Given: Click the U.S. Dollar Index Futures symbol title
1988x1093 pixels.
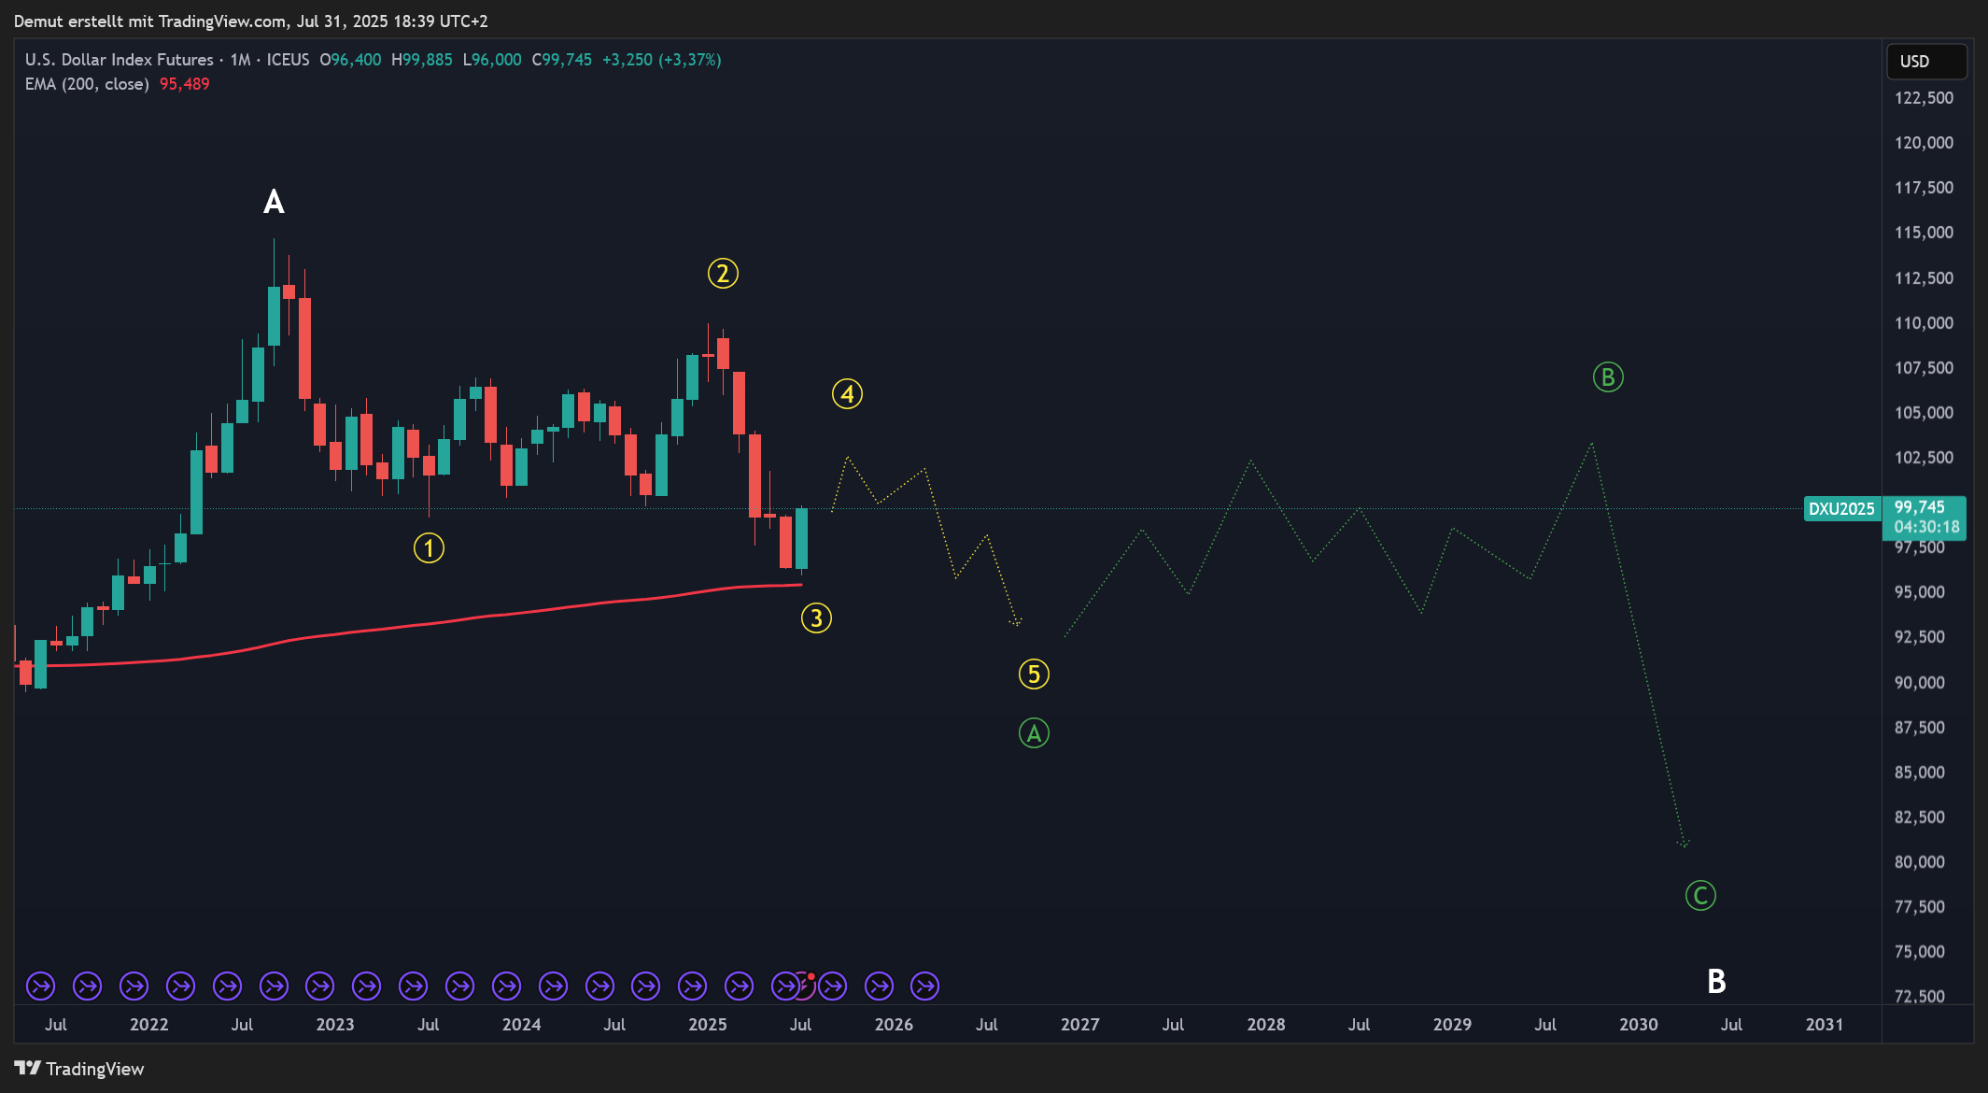Looking at the screenshot, I should tap(119, 60).
